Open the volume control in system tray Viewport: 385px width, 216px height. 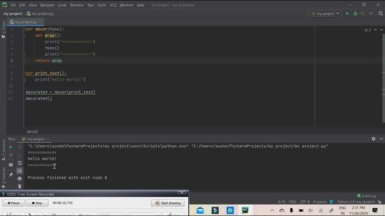pyautogui.click(x=310, y=211)
